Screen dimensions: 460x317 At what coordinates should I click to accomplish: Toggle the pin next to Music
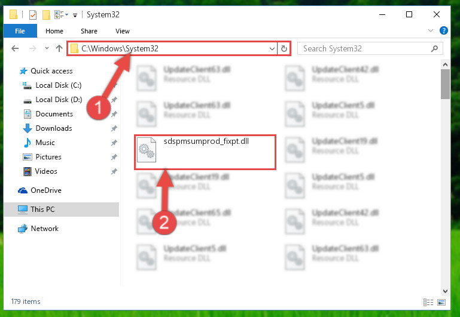pyautogui.click(x=114, y=143)
